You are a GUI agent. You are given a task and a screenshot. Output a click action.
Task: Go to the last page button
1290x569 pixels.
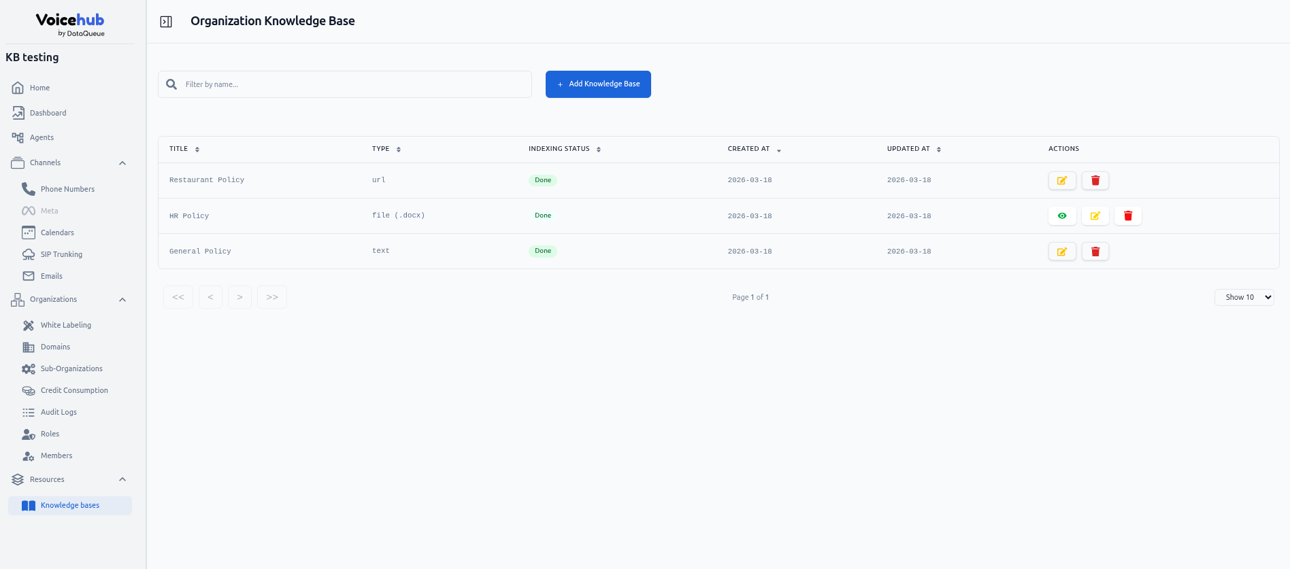point(272,297)
